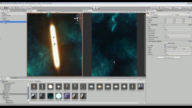Open the Component menu
Image resolution: width=192 pixels, height=108 pixels.
tap(23, 5)
